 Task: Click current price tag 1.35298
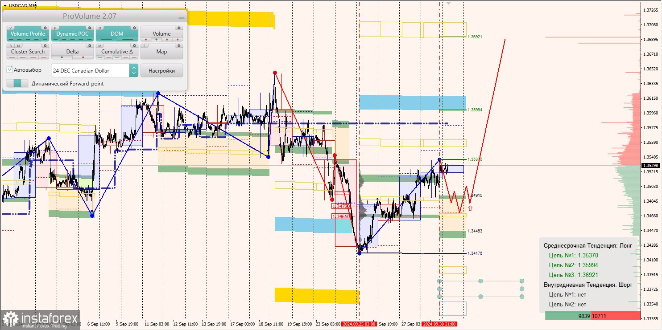(650, 165)
